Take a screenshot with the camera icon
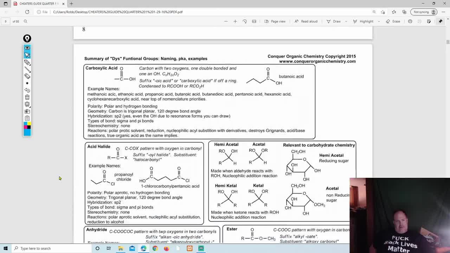Screen dimensions: 450x253 pyautogui.click(x=27, y=111)
